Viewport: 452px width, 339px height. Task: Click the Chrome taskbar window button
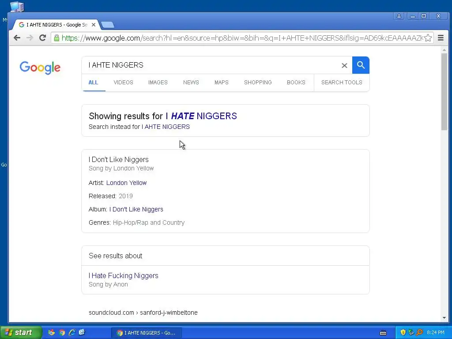click(147, 333)
